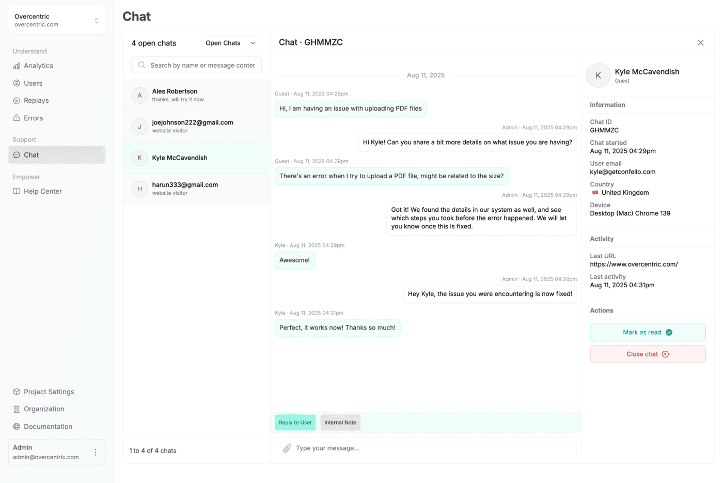Open Ales Robertson's chat conversation
This screenshot has width=723, height=483.
[196, 96]
